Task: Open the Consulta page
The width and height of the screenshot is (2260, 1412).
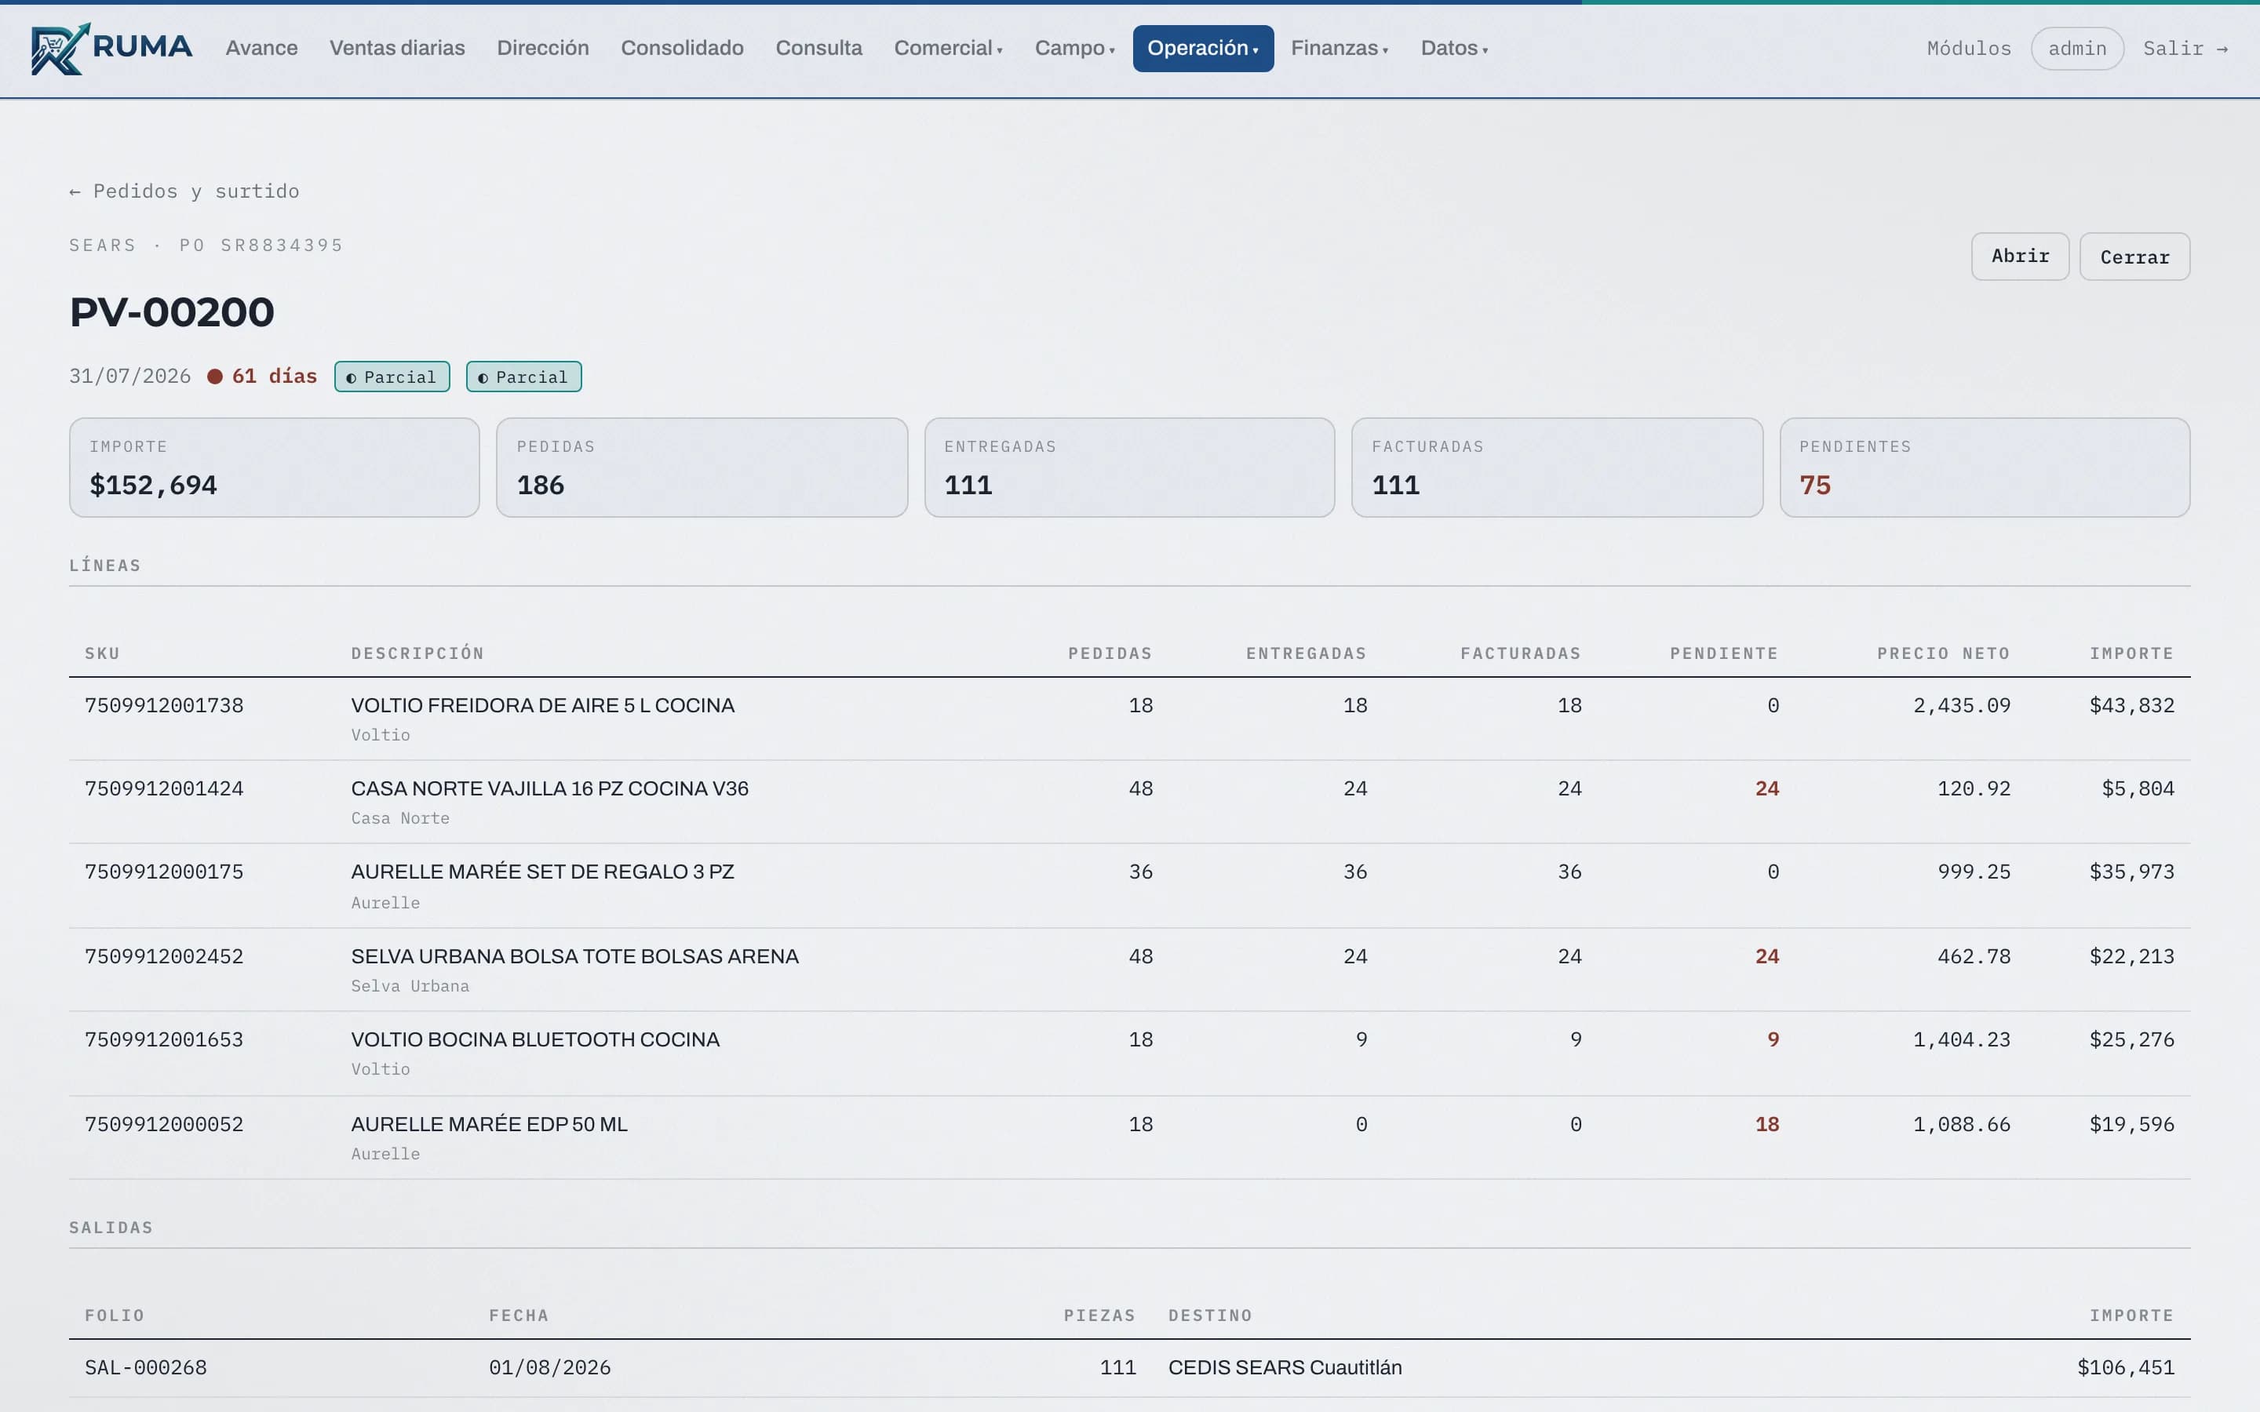Action: pyautogui.click(x=819, y=49)
